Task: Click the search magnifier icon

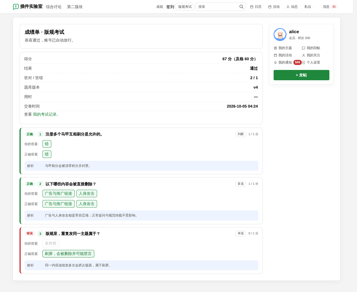Action: tap(242, 7)
